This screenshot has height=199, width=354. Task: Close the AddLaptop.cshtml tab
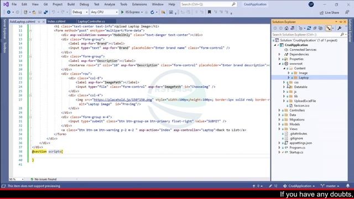(44, 22)
